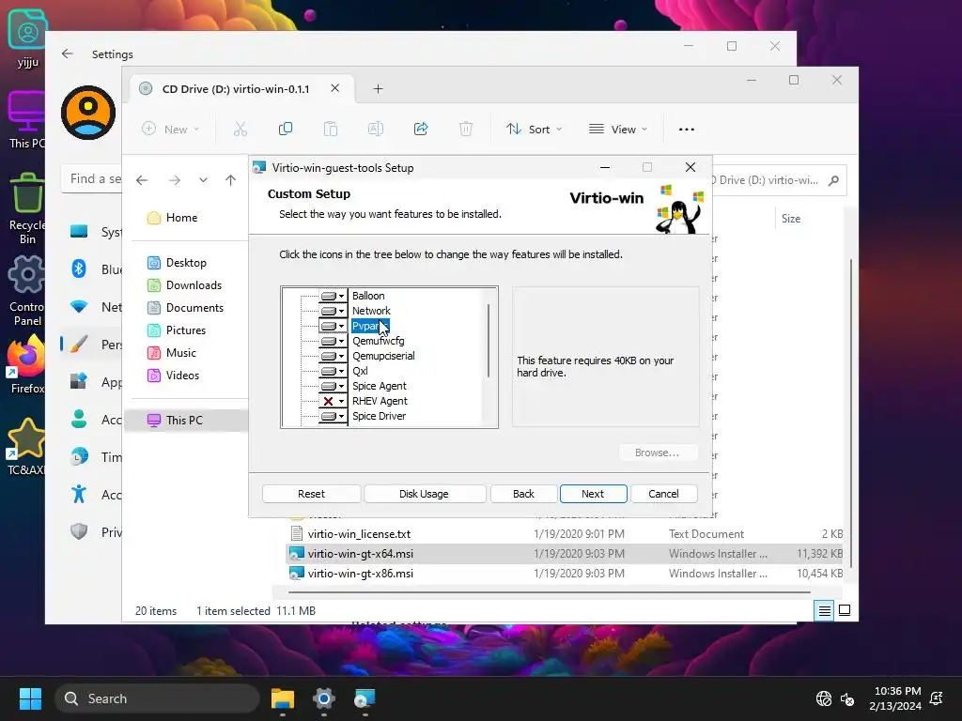
Task: Open RHEV Agent feature install dropdown
Action: [334, 401]
